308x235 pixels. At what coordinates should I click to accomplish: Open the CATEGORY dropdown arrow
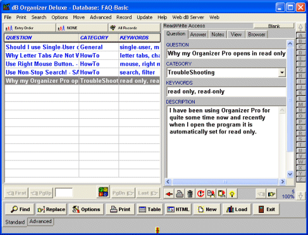(x=282, y=73)
